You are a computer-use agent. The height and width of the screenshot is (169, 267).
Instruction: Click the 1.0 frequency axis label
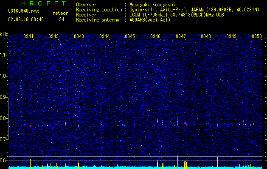[x=3, y=76]
